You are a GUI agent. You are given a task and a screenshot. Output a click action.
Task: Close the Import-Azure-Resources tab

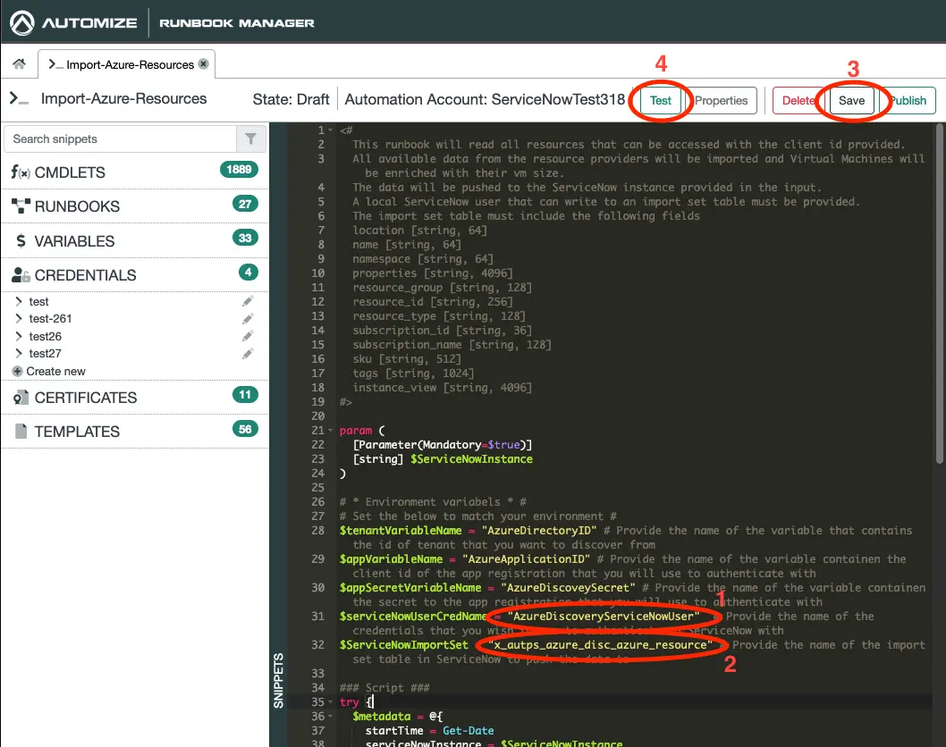coord(203,64)
